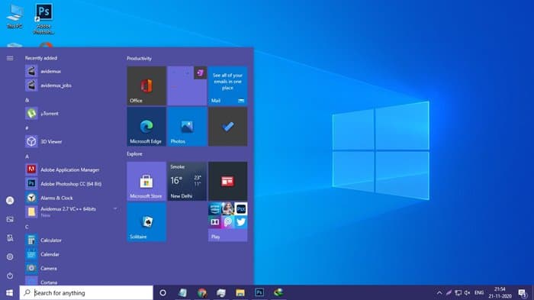Launch avidemux_jobs from Recently added
The image size is (534, 300).
click(x=72, y=85)
